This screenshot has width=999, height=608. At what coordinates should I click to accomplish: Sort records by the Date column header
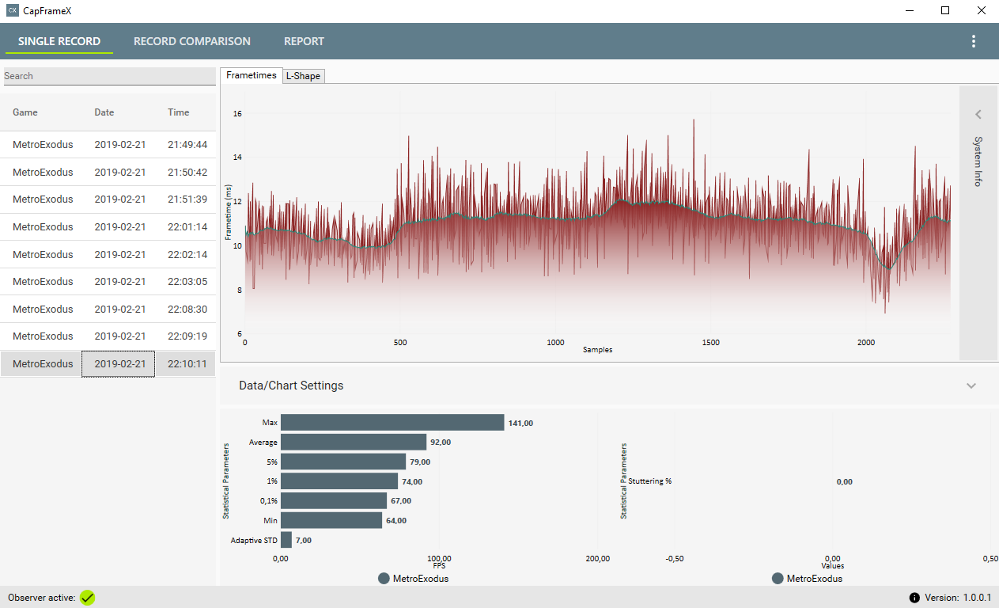[104, 112]
